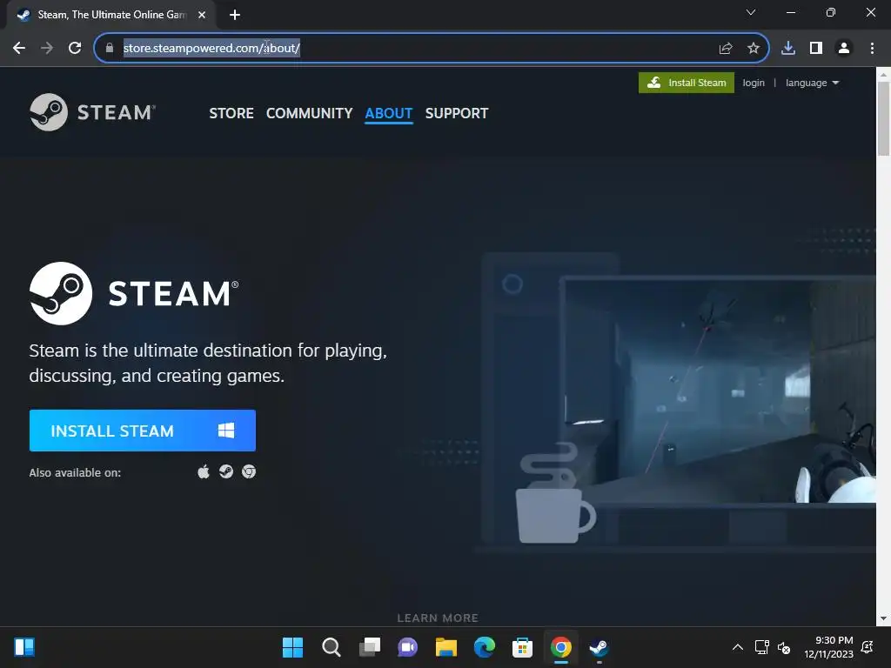Open the Chrome profile icon
891x668 pixels.
coord(844,49)
